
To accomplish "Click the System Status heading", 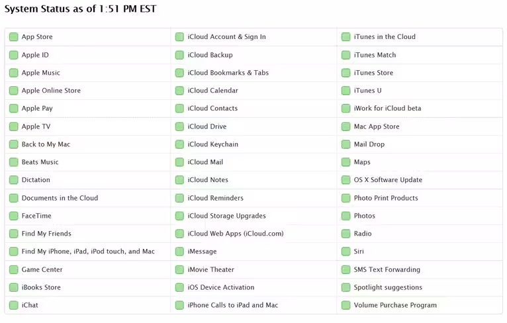I will [x=80, y=9].
